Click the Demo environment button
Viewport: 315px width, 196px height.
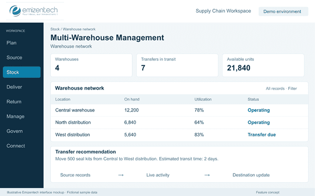[x=283, y=12]
